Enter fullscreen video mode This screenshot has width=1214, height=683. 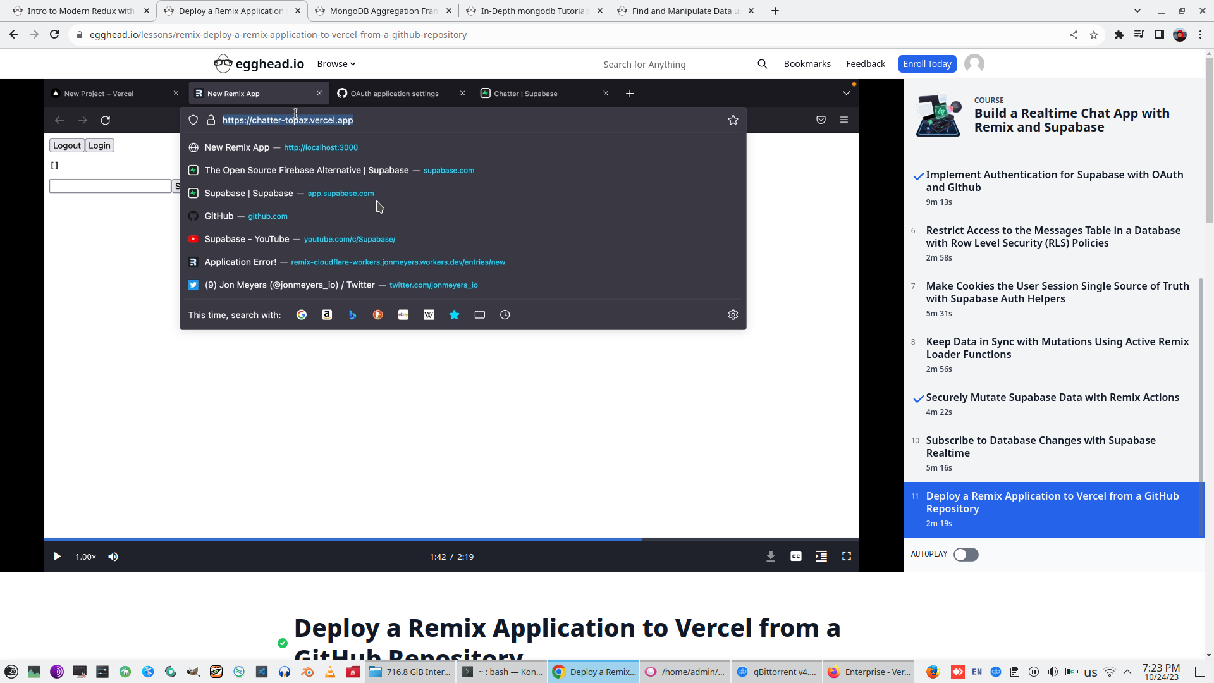coord(846,557)
